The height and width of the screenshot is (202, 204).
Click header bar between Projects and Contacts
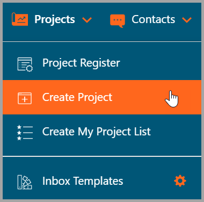101,20
